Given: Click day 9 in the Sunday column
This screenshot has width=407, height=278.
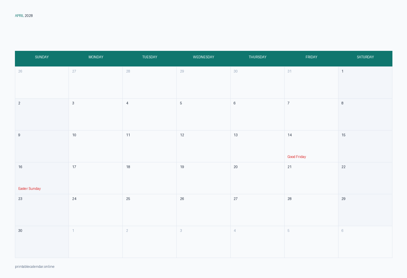Looking at the screenshot, I should (42, 146).
